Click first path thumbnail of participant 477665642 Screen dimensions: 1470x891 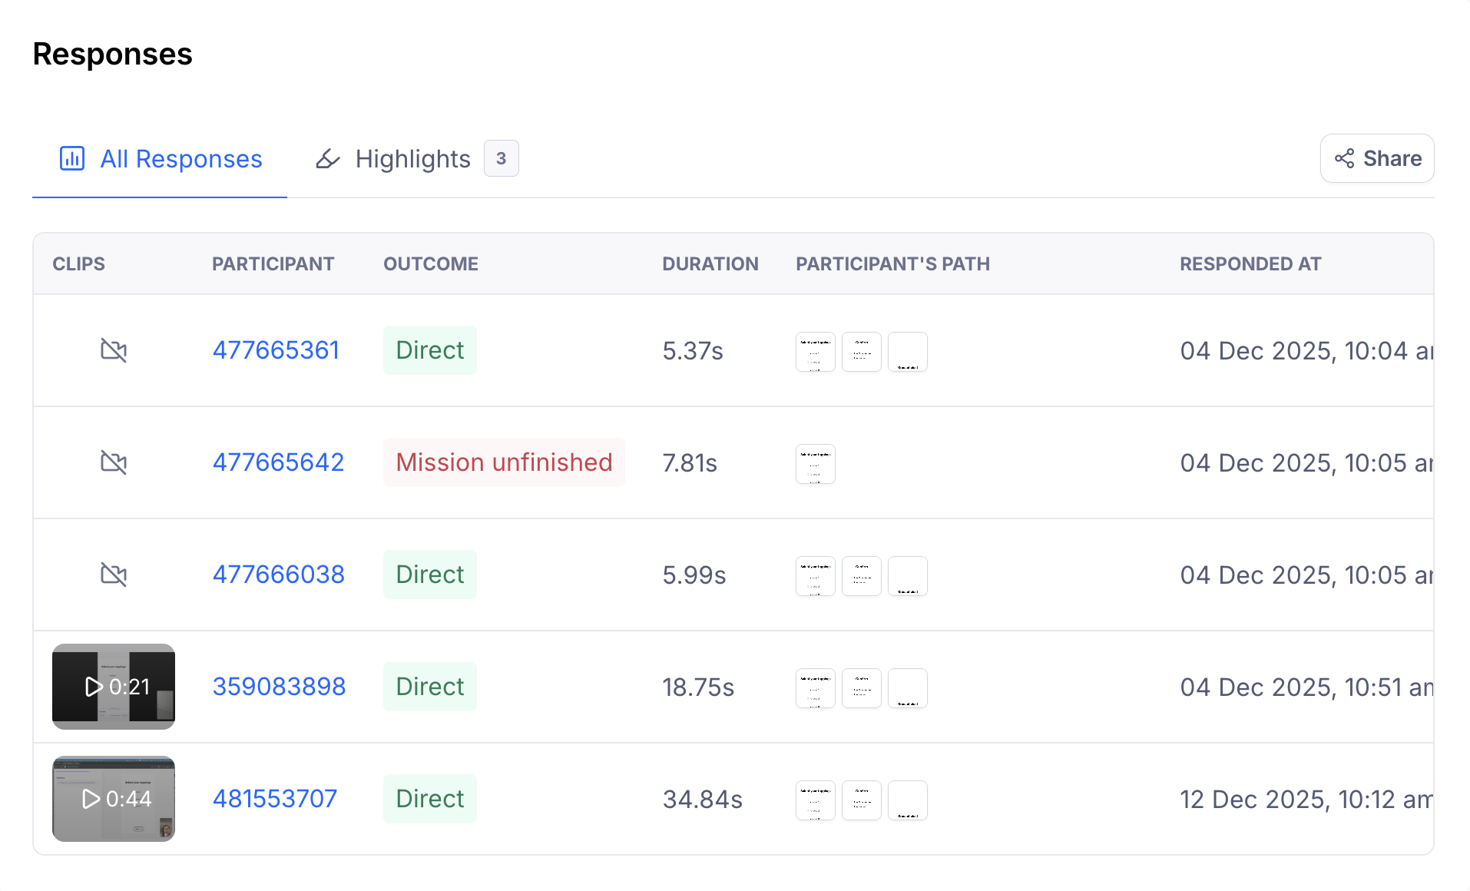[x=815, y=464]
